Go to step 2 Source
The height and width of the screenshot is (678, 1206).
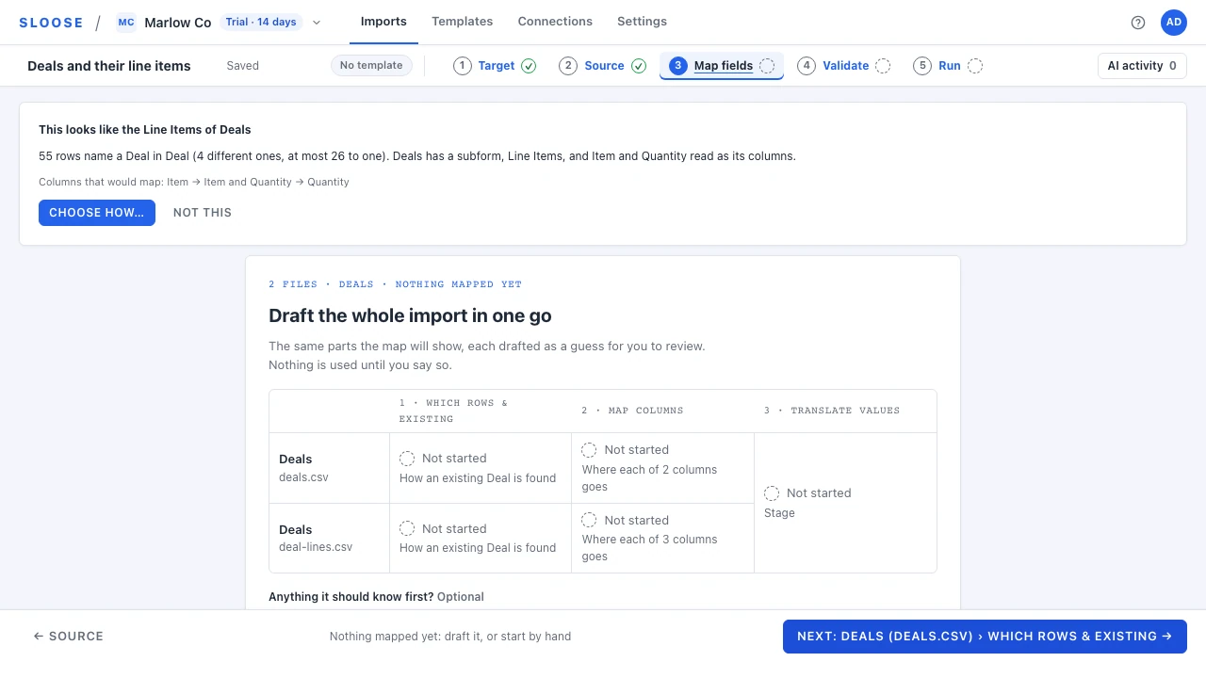click(x=602, y=66)
